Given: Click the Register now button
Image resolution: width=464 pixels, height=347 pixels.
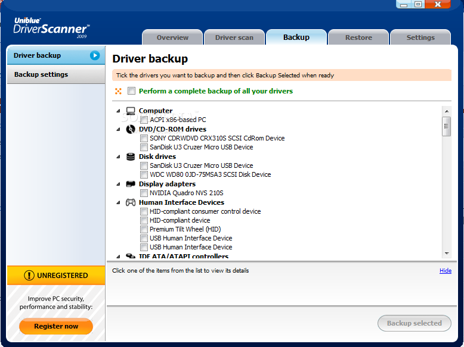Looking at the screenshot, I should point(56,326).
